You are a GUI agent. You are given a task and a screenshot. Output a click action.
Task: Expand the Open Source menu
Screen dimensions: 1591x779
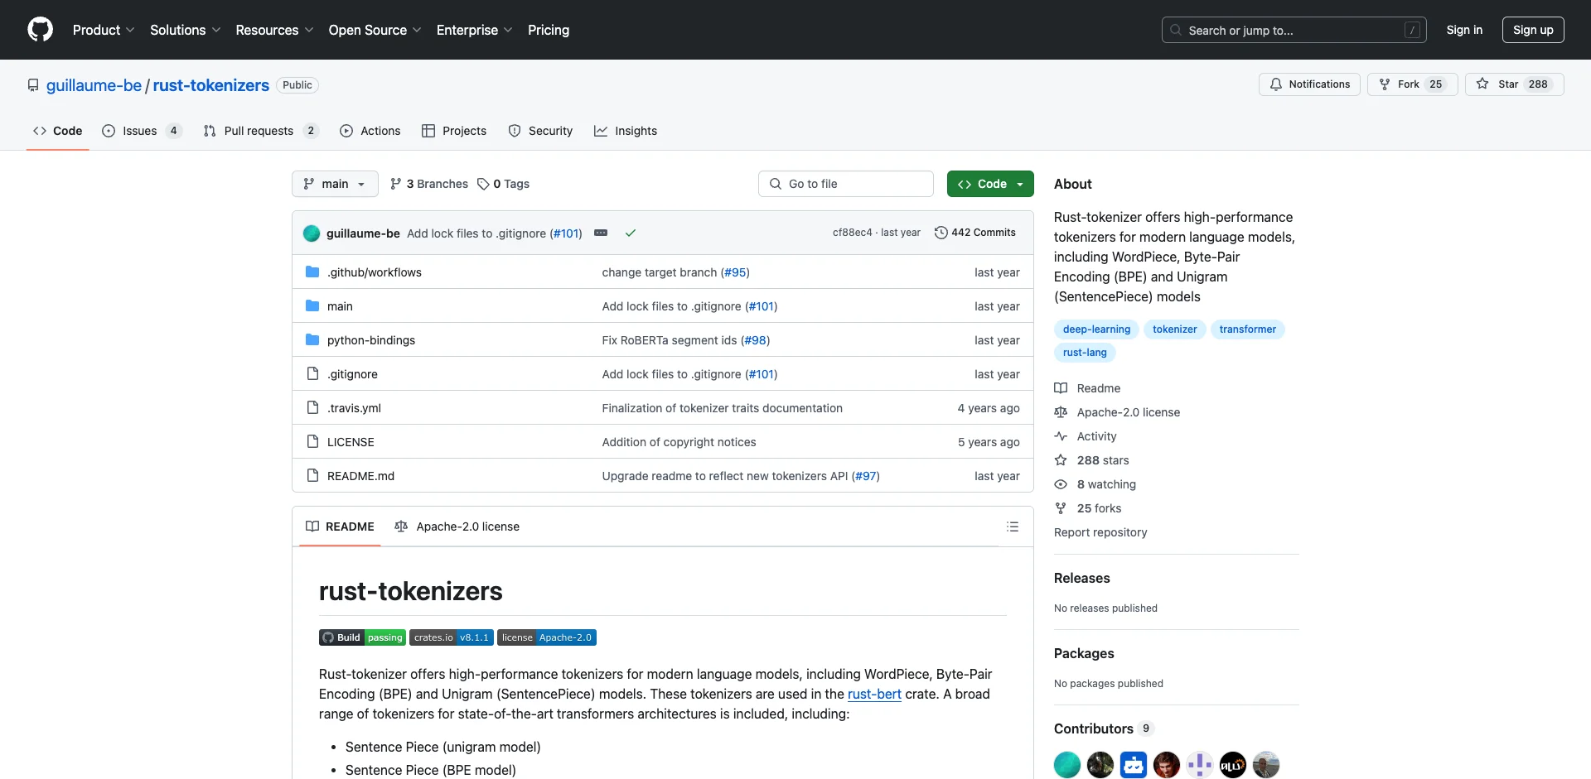click(x=375, y=30)
